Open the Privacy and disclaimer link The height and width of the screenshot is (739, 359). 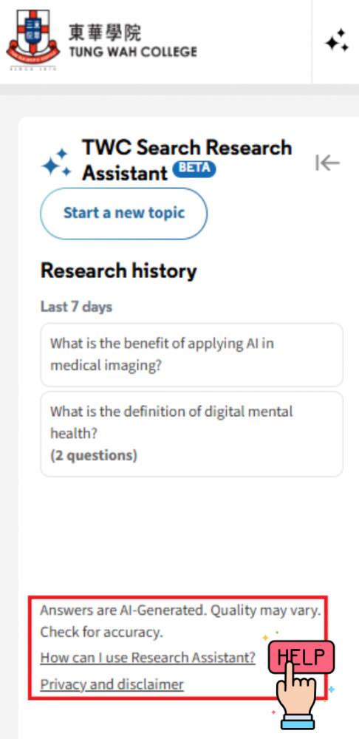point(112,684)
